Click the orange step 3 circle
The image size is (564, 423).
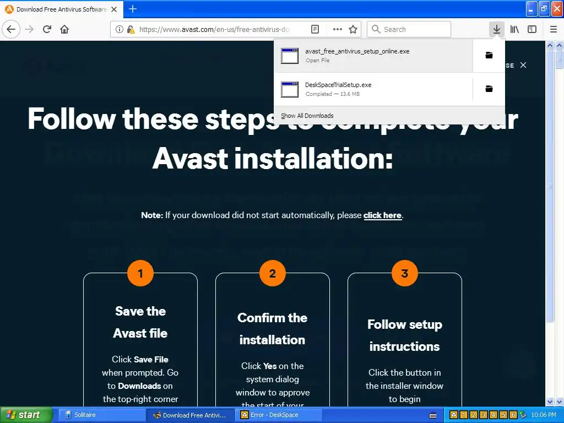coord(405,273)
